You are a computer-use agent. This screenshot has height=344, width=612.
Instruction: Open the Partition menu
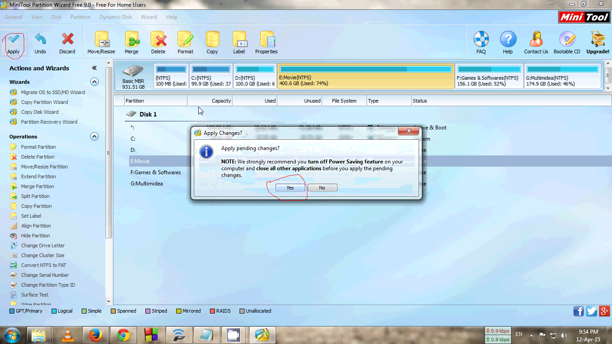click(x=80, y=17)
